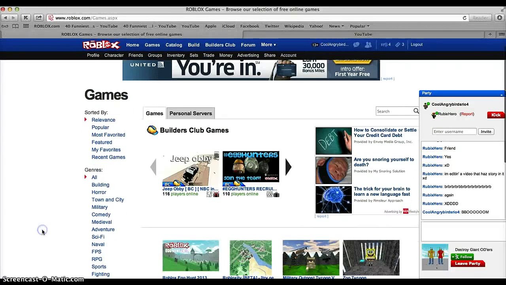Image resolution: width=506 pixels, height=285 pixels.
Task: Go back with the browser back arrow
Action: point(5,18)
